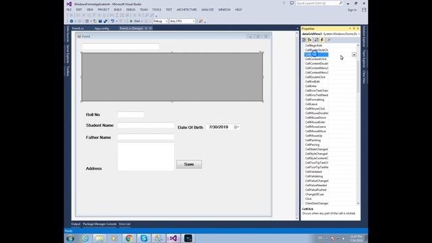Click the Undo toolbar icon
This screenshot has height=243, width=432.
113,21
